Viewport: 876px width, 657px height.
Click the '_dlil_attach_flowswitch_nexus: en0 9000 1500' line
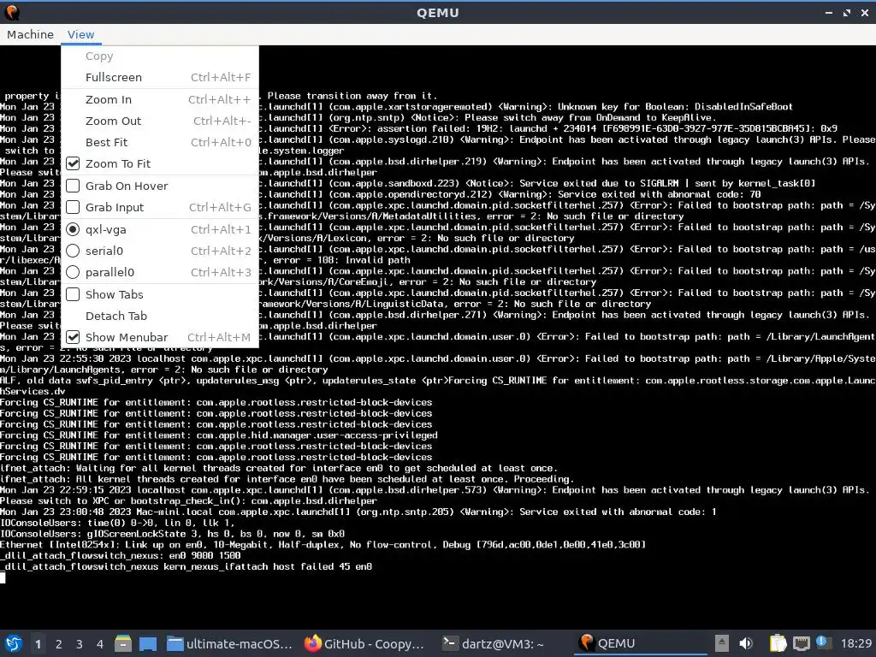tap(120, 555)
